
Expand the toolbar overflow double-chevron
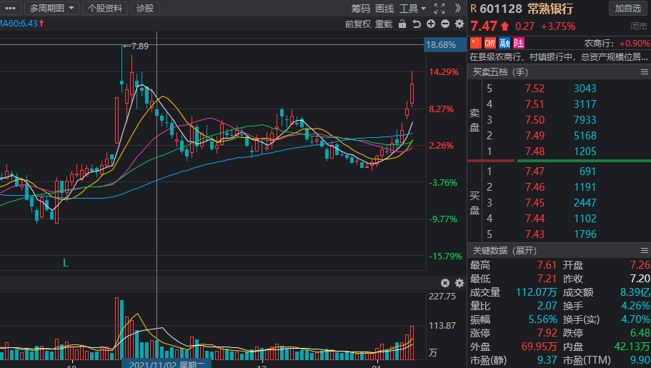[459, 9]
